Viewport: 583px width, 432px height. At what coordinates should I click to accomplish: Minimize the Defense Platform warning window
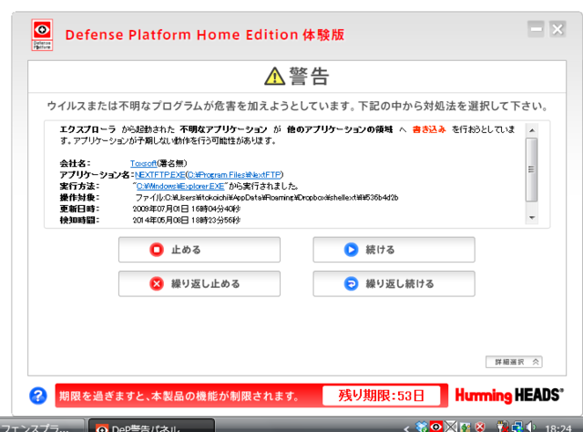click(536, 29)
